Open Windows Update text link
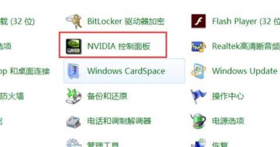 tap(245, 71)
